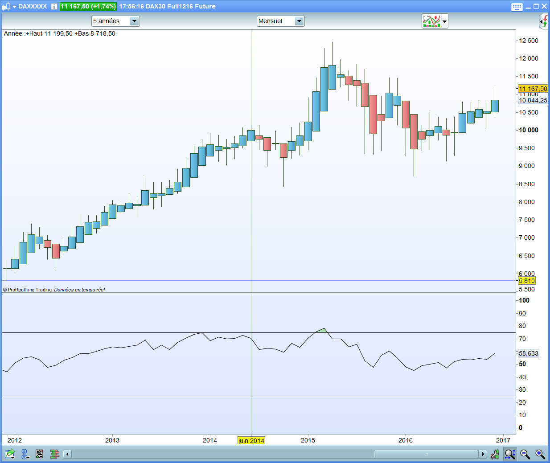Click the scrollbar left arrow
The height and width of the screenshot is (463, 550).
point(67,454)
